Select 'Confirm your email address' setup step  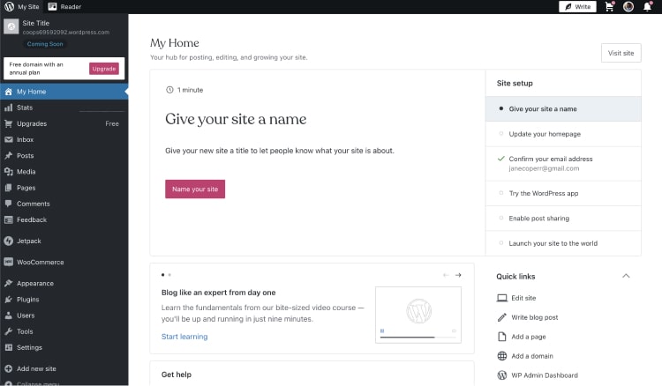tap(563, 164)
